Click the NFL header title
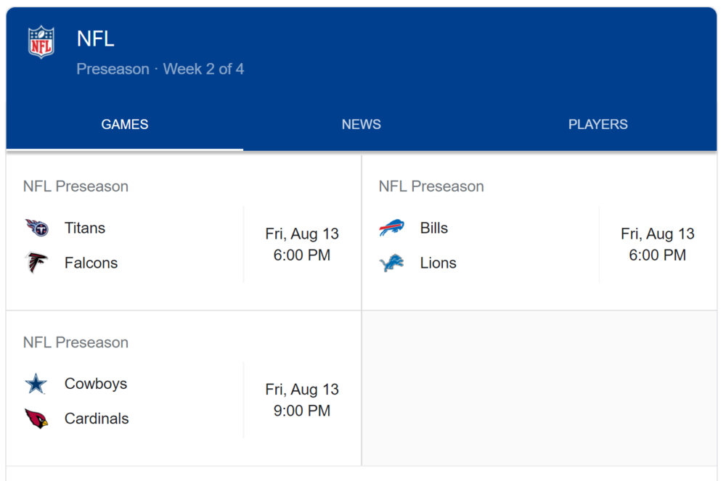The height and width of the screenshot is (481, 726). click(96, 38)
